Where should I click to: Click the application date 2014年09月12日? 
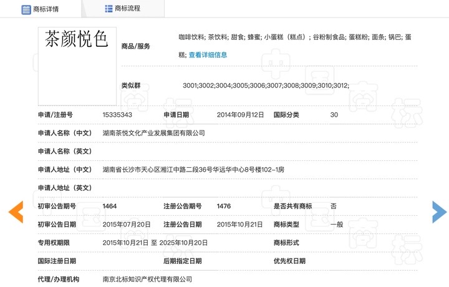click(x=240, y=115)
